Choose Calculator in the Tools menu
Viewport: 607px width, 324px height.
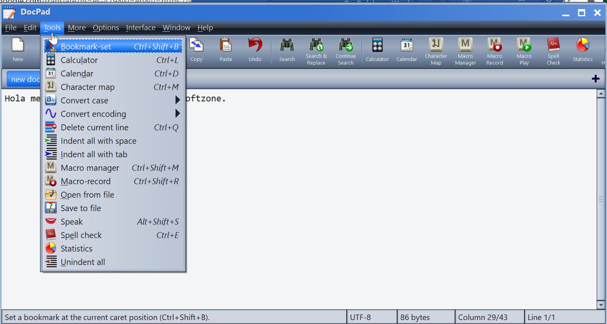113,60
